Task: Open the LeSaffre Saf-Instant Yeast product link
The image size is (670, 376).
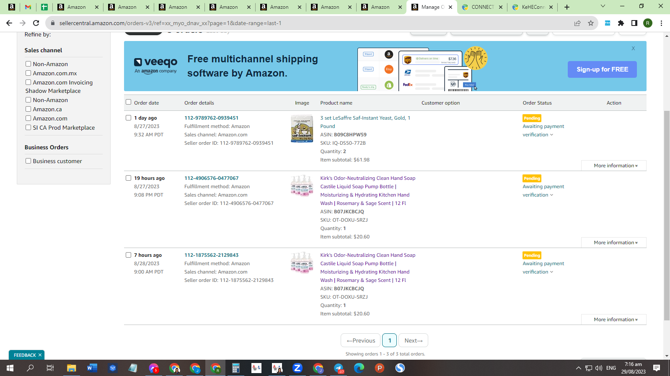Action: coord(365,122)
